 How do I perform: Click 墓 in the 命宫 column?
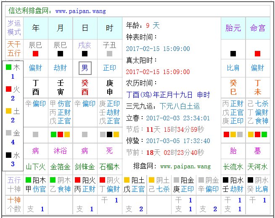coord(258,151)
